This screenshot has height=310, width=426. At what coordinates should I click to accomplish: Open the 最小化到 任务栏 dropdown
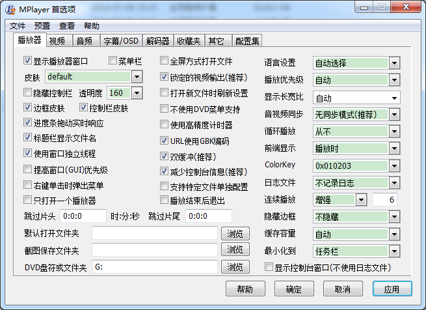[395, 251]
